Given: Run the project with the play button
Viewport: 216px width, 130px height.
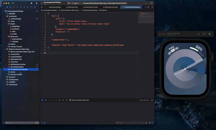Looking at the screenshot, I should pyautogui.click(x=37, y=3).
